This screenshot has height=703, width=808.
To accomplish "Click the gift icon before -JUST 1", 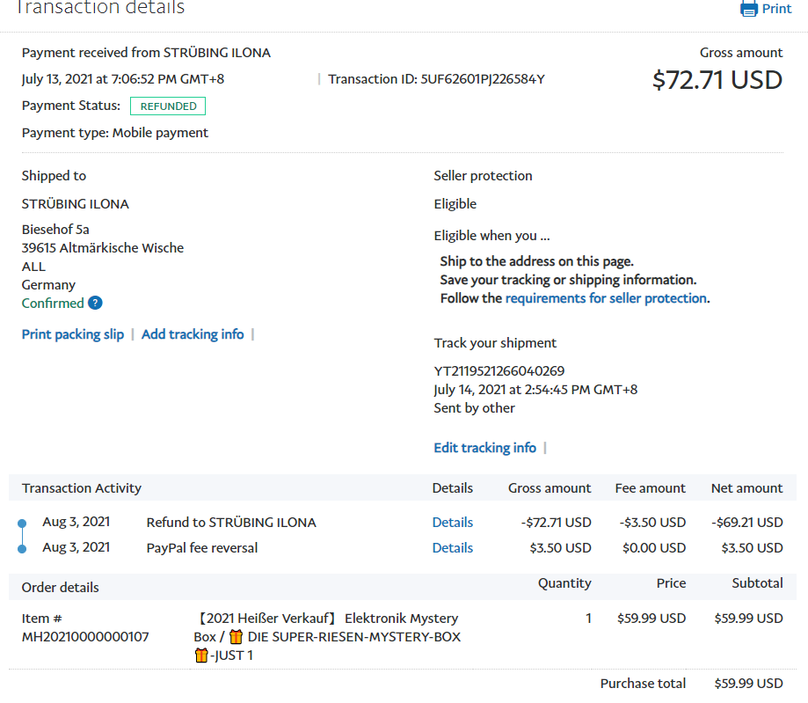I will (201, 655).
